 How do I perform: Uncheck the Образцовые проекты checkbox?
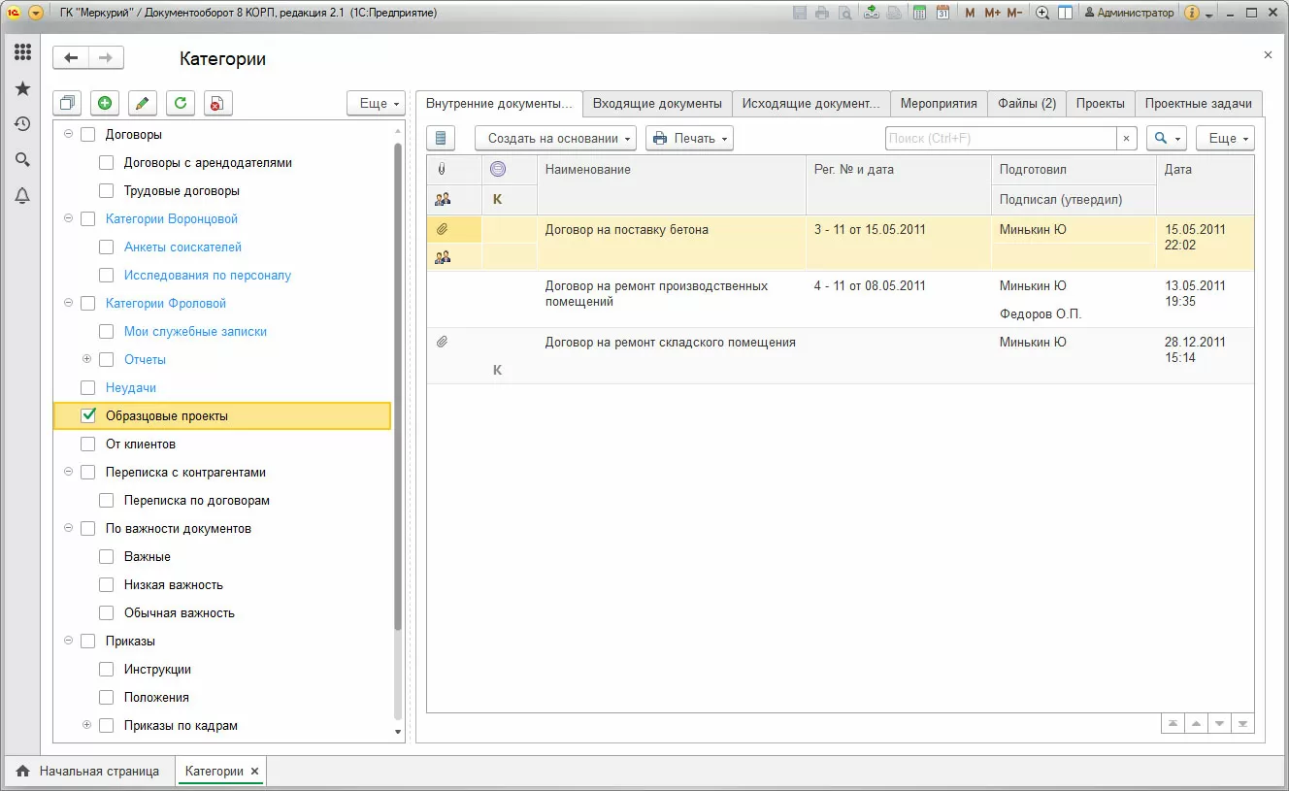tap(88, 416)
